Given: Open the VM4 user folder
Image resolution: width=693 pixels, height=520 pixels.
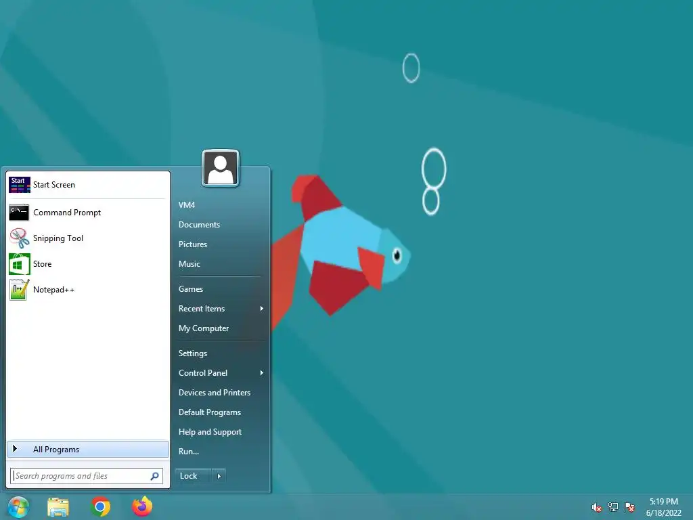Looking at the screenshot, I should pos(187,205).
